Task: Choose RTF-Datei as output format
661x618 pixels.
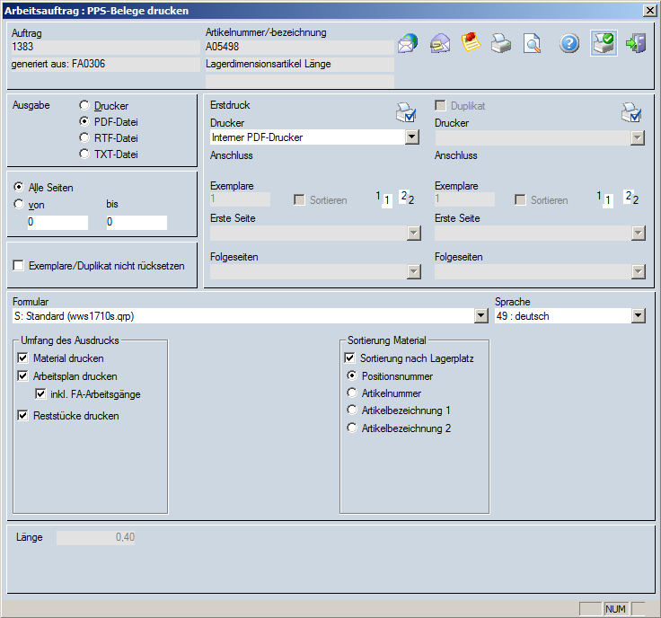Action: pyautogui.click(x=85, y=138)
